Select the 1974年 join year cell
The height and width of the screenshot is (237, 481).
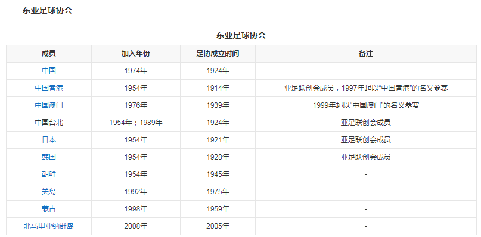135,71
